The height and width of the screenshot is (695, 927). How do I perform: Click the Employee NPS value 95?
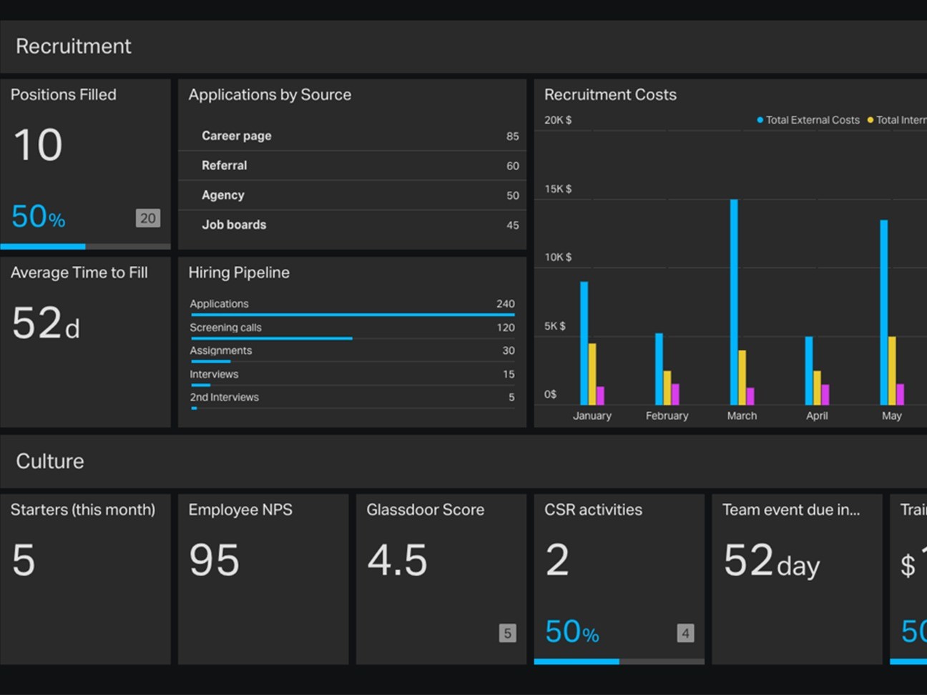(214, 560)
